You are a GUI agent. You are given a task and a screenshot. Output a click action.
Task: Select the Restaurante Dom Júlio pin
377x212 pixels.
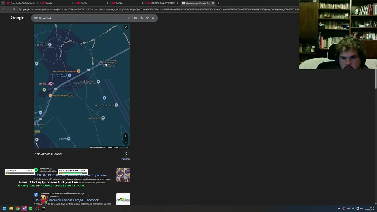(50, 95)
